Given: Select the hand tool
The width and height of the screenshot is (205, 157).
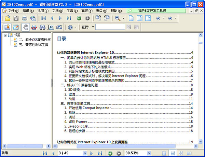Looking at the screenshot, I should point(26,27).
